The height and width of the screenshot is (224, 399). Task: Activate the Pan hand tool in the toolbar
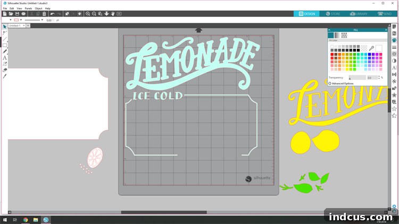click(113, 14)
